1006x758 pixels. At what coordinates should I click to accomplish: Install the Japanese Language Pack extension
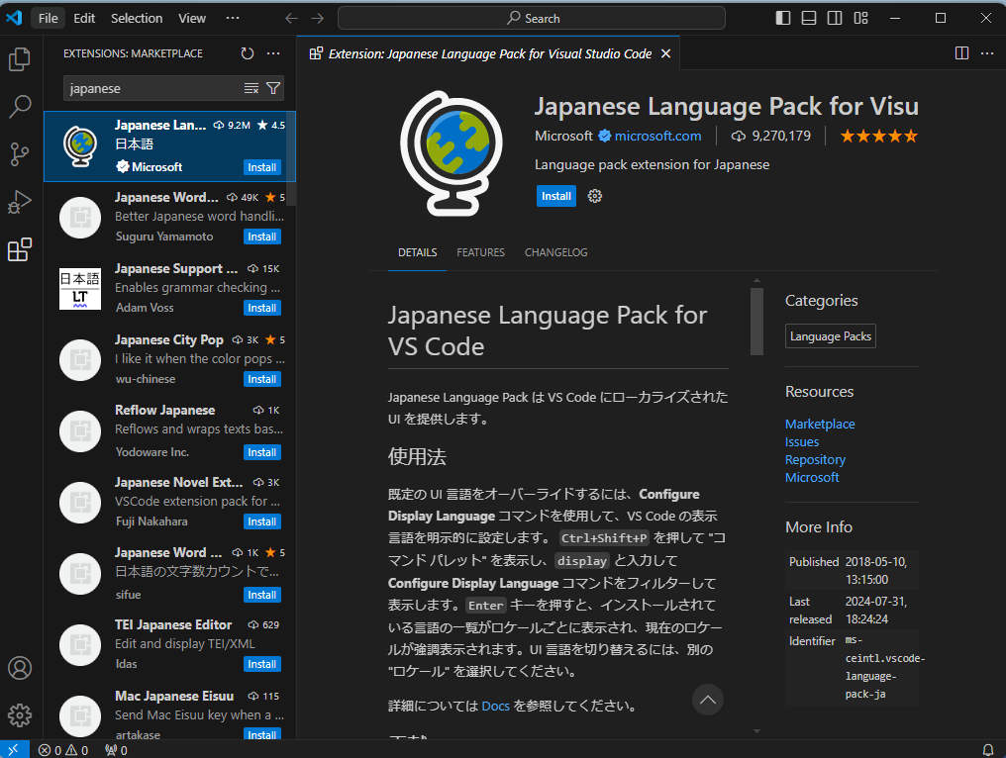click(x=555, y=196)
